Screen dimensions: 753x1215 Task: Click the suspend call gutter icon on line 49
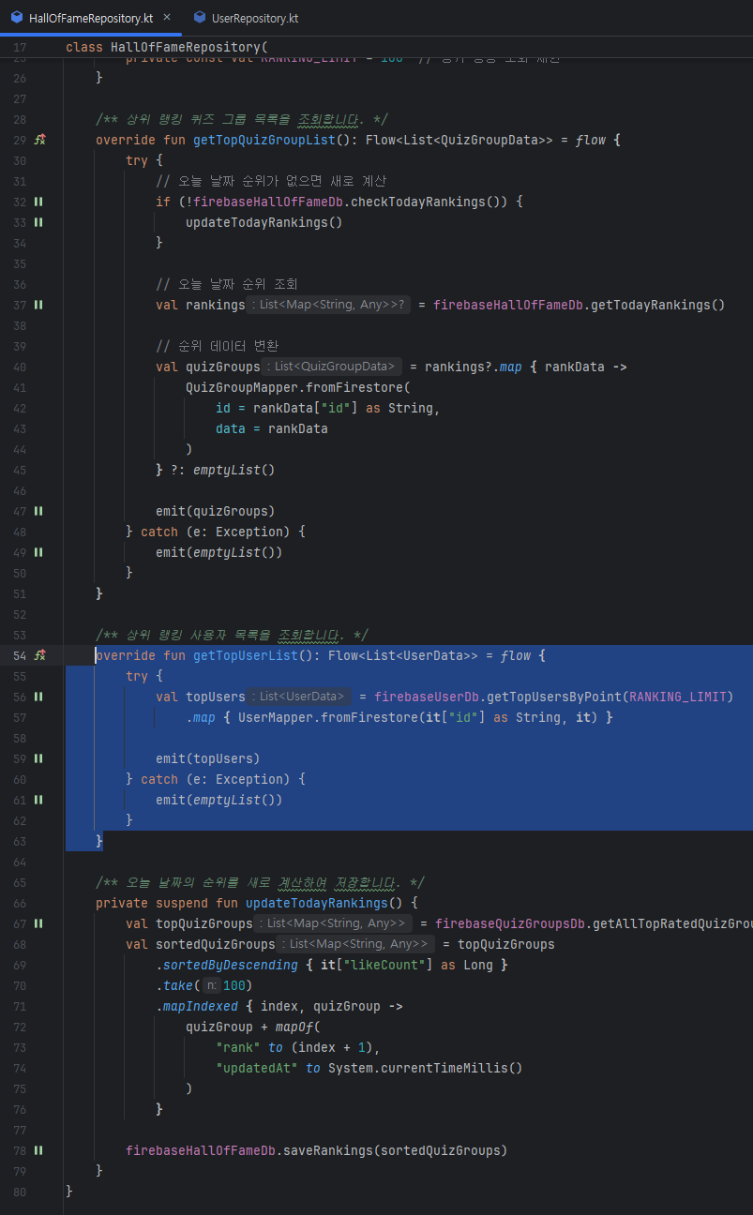[x=38, y=552]
